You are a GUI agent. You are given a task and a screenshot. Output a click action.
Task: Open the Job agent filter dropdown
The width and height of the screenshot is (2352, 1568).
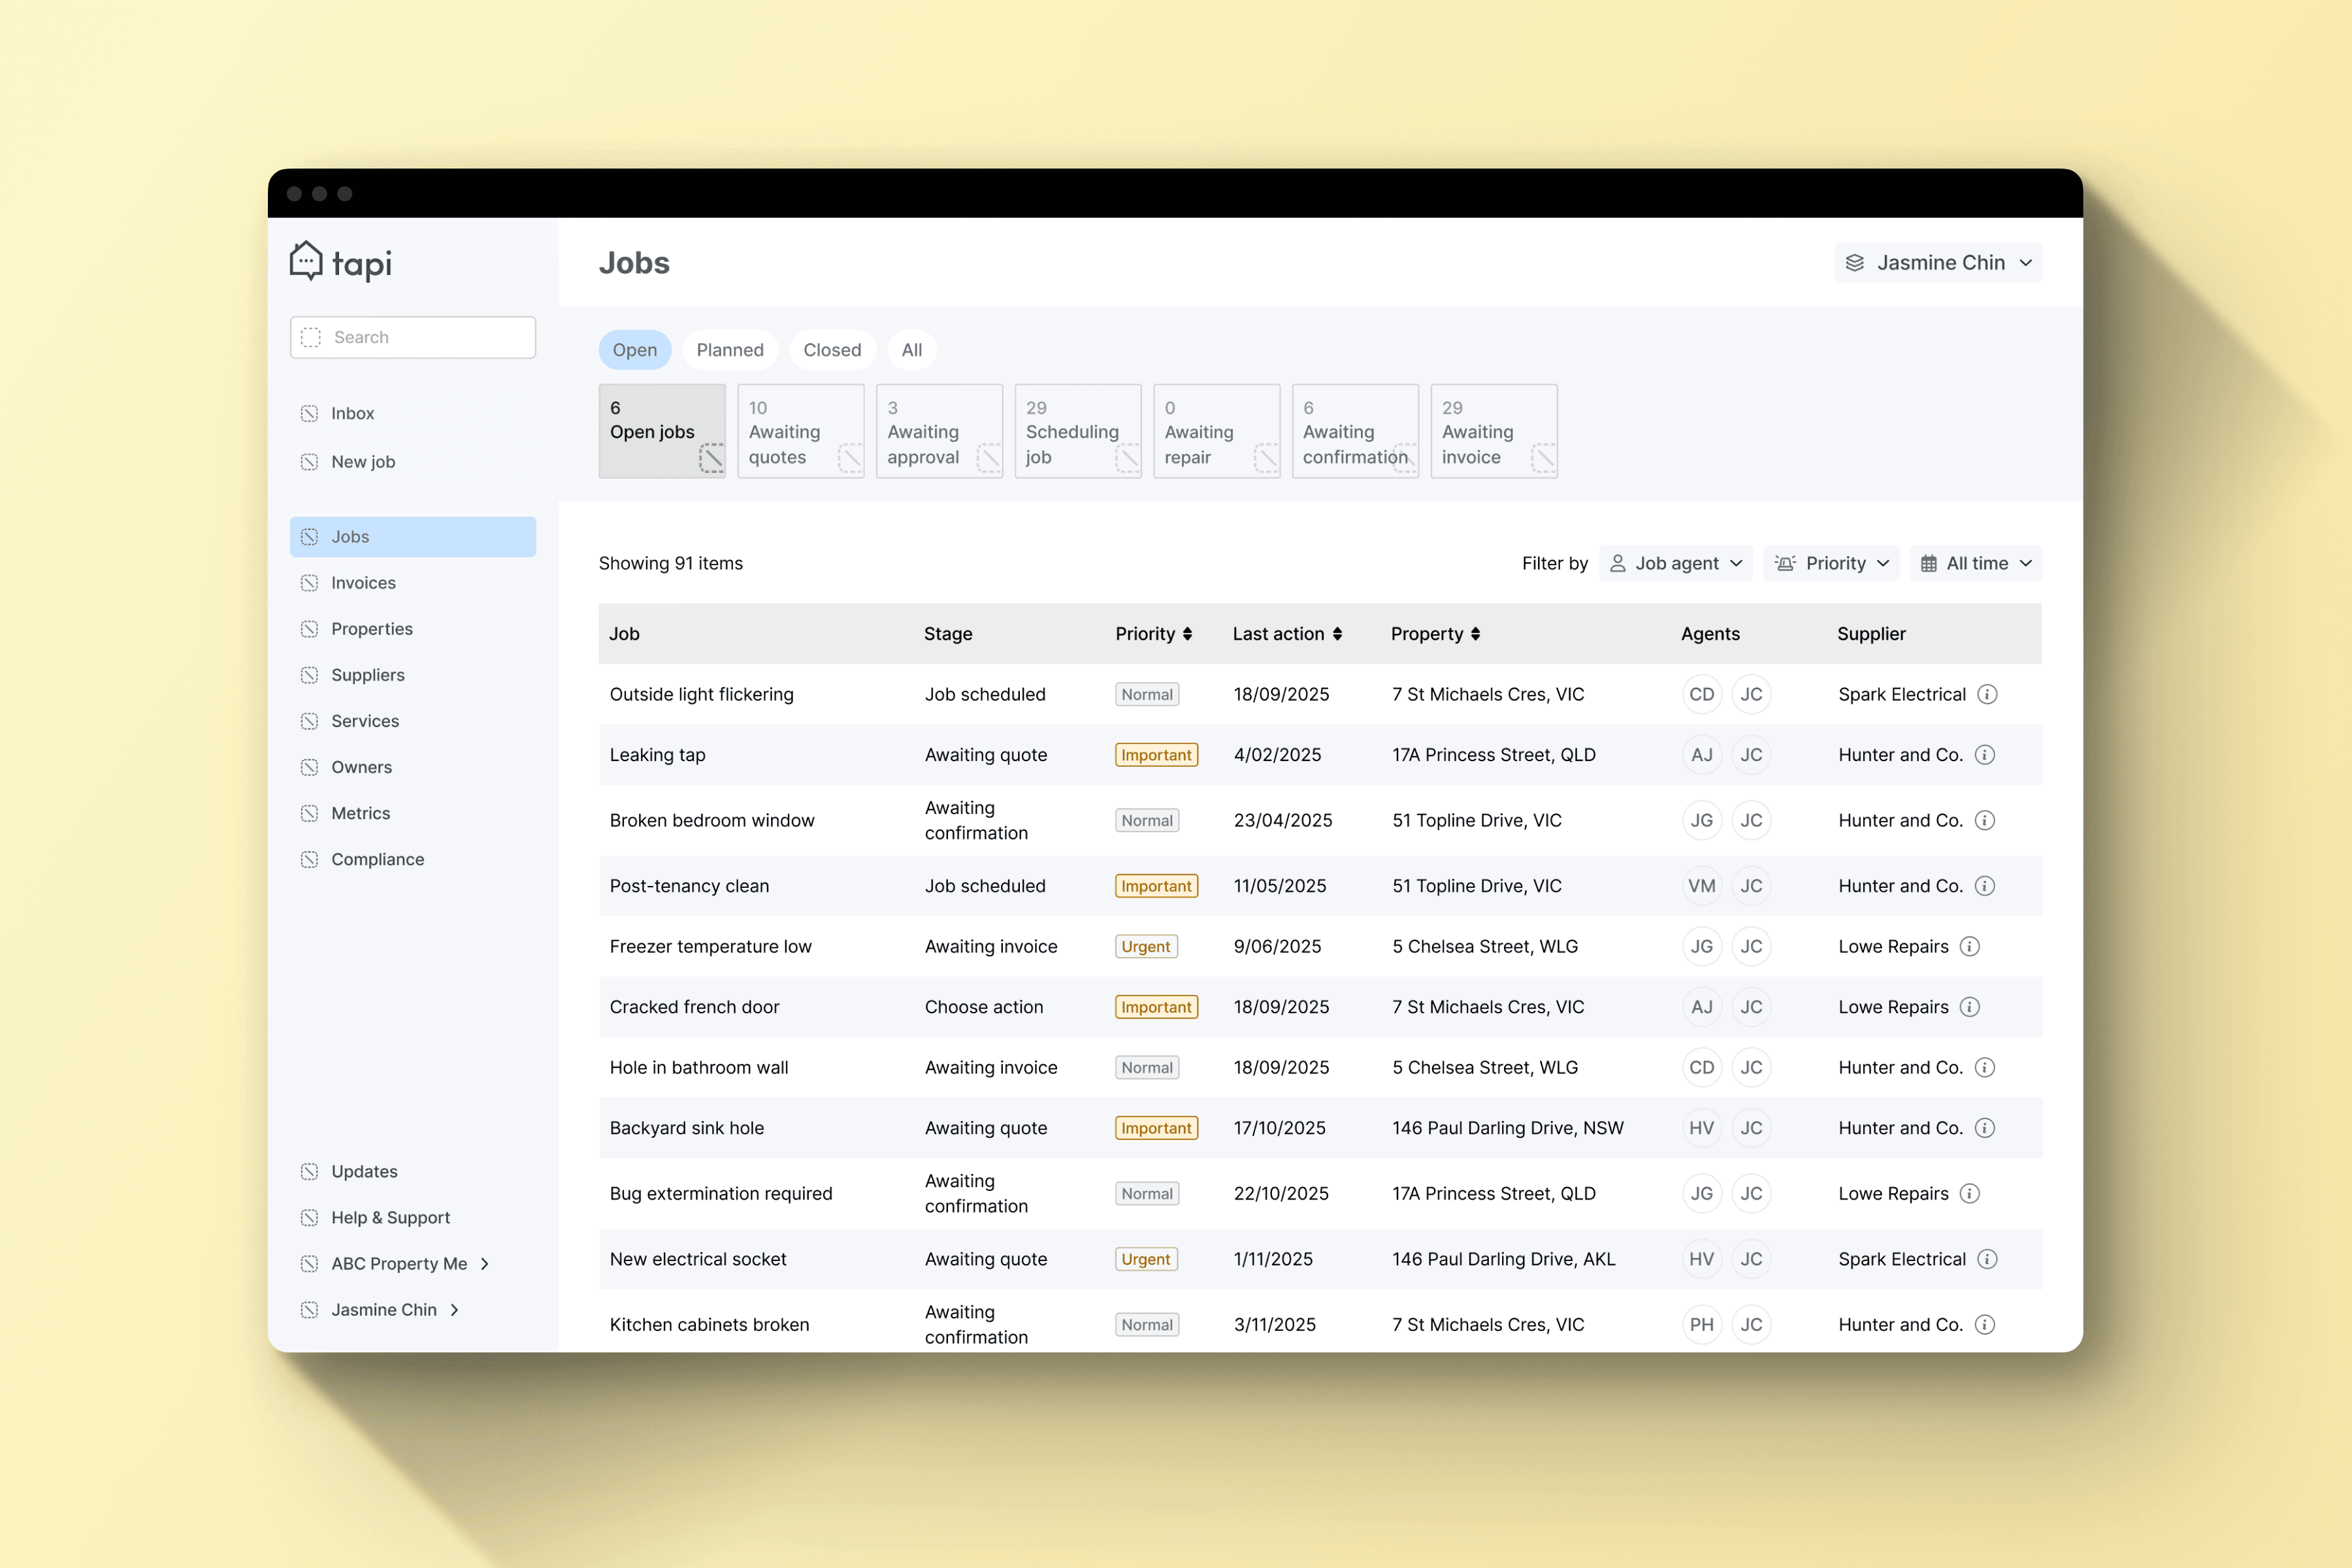click(x=1676, y=563)
